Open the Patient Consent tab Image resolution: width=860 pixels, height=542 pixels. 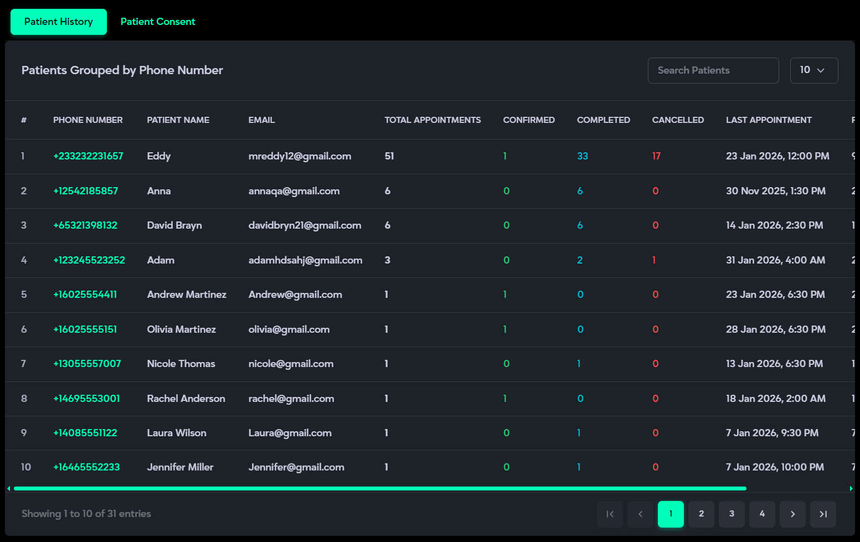(158, 22)
